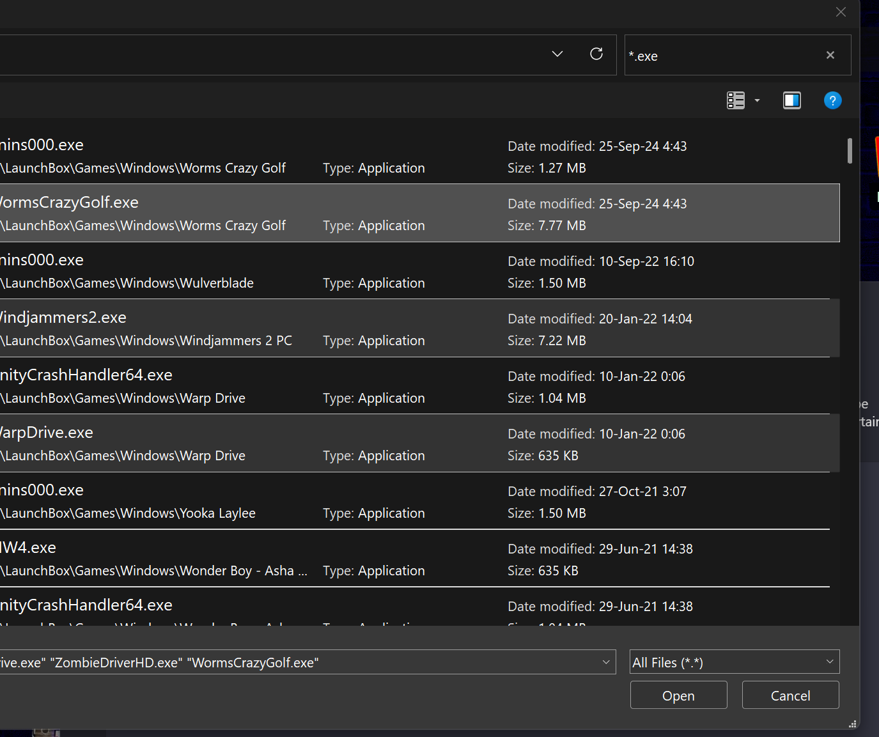879x737 pixels.
Task: Click Windjammers 2 PC folder path
Action: pyautogui.click(x=146, y=341)
